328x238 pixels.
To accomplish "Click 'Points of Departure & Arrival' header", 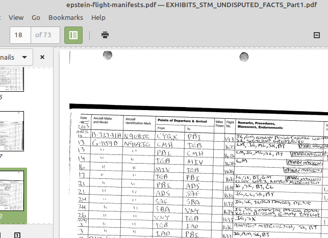I will click(182, 121).
